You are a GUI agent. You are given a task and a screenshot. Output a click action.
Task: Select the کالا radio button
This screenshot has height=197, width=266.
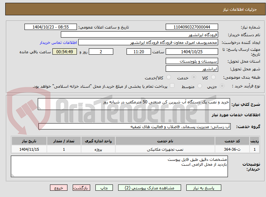point(213,77)
